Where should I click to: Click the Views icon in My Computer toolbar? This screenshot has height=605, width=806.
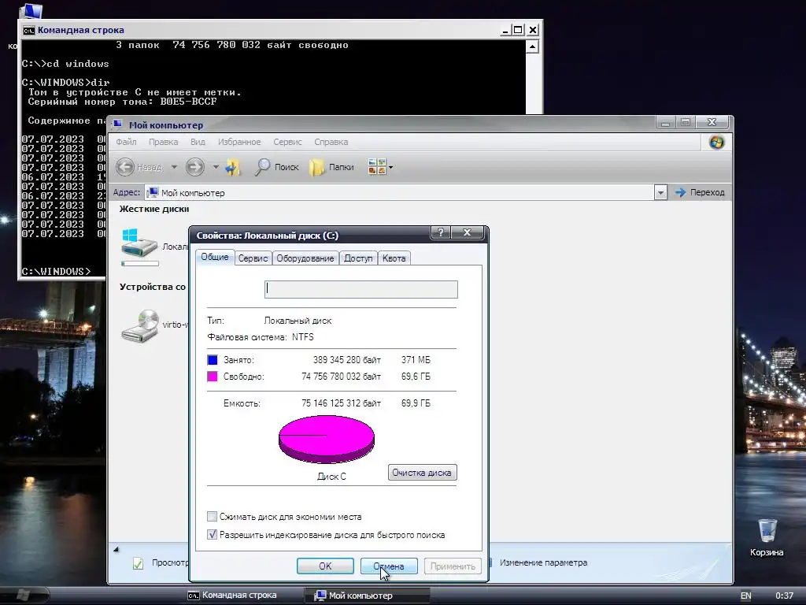click(377, 167)
